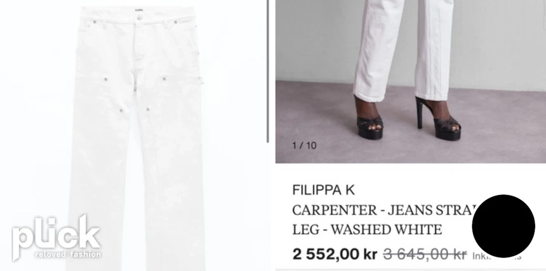Click the 'reloved fashion' tagline under Plick
This screenshot has height=271, width=546.
(68, 254)
